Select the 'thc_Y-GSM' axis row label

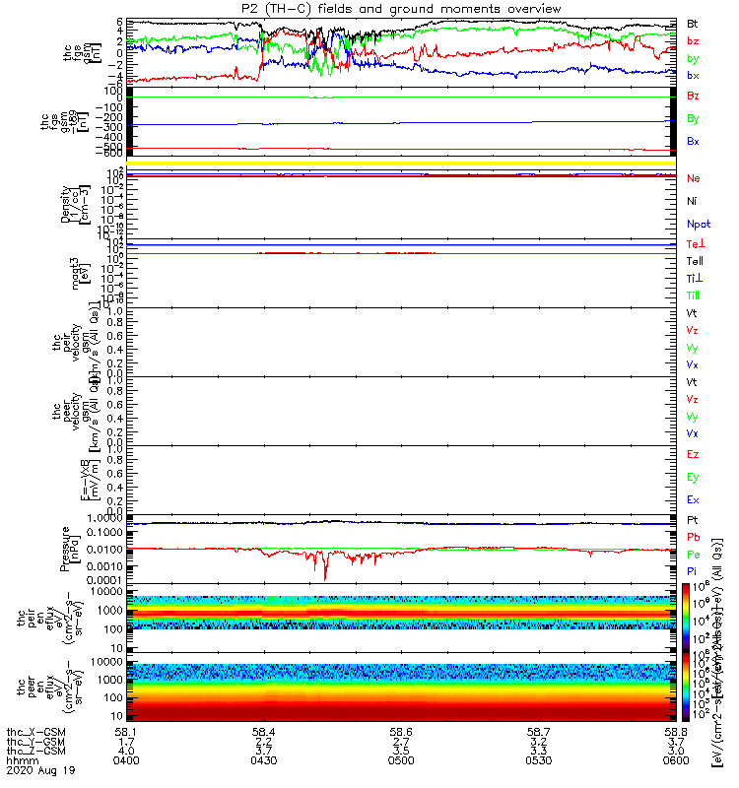(x=36, y=742)
